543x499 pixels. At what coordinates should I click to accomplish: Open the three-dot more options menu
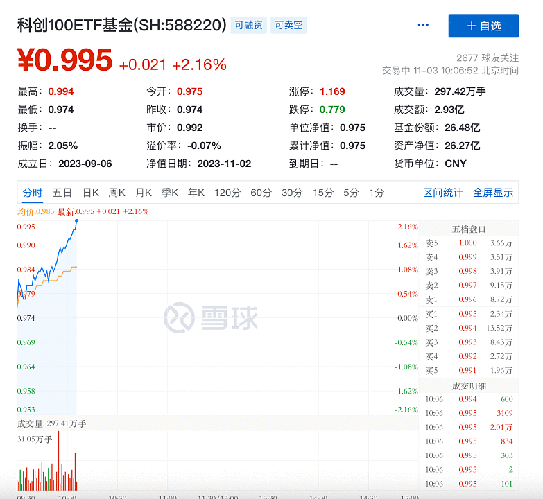click(x=423, y=25)
